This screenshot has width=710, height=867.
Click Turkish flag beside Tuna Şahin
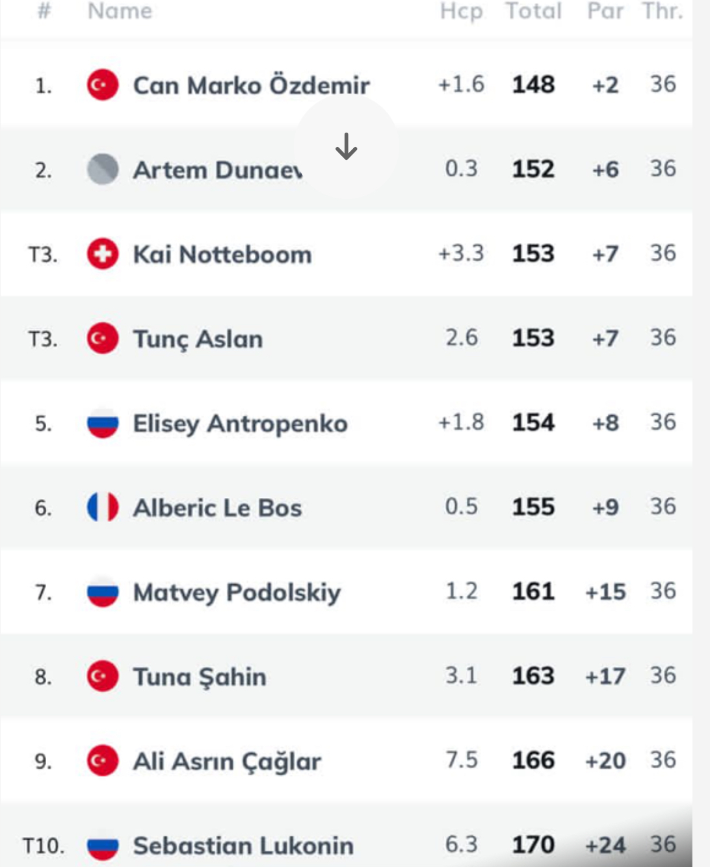coord(103,677)
